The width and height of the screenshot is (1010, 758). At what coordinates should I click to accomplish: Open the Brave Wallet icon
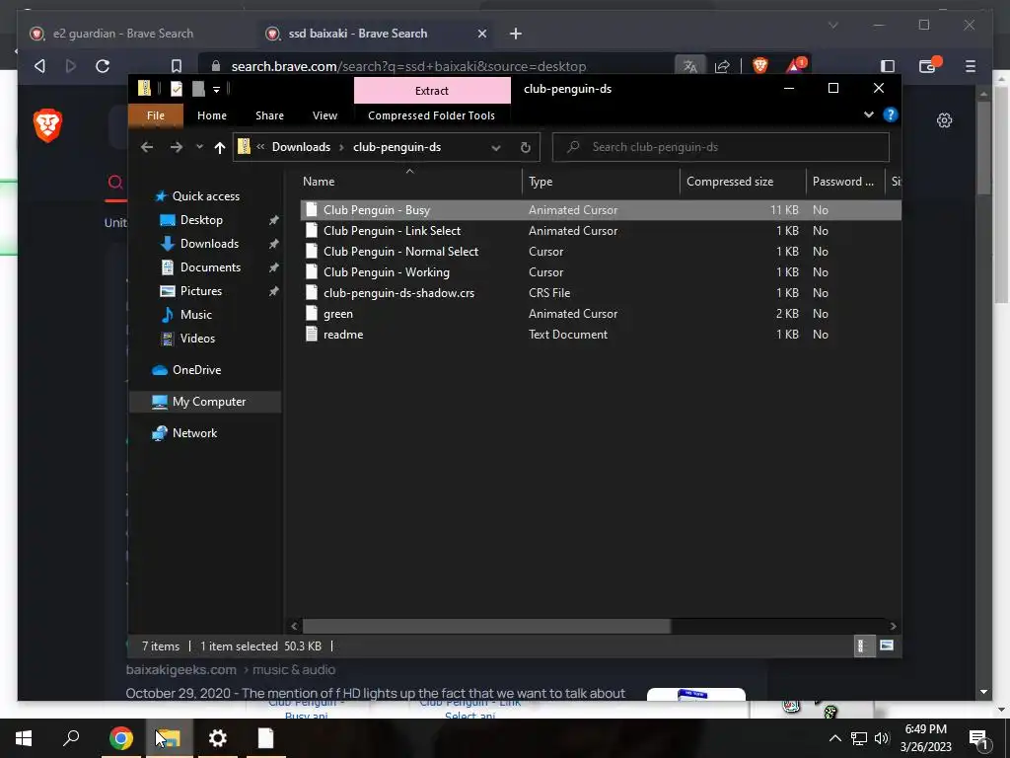point(928,66)
